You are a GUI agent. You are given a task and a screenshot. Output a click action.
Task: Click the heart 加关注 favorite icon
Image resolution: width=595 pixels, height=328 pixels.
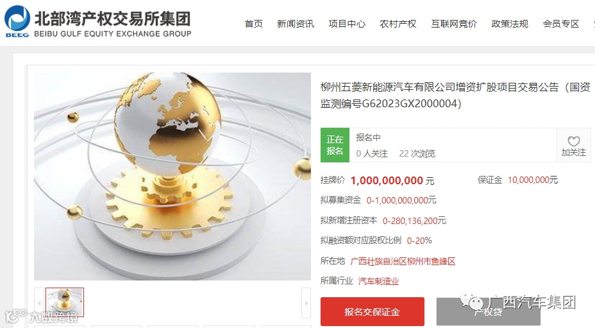pos(573,141)
